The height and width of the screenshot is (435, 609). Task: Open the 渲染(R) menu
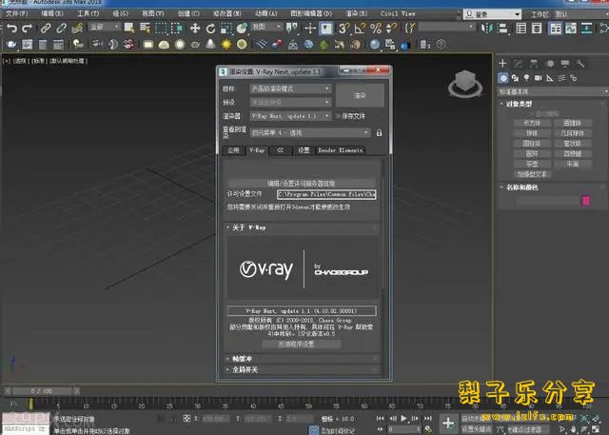tap(356, 13)
